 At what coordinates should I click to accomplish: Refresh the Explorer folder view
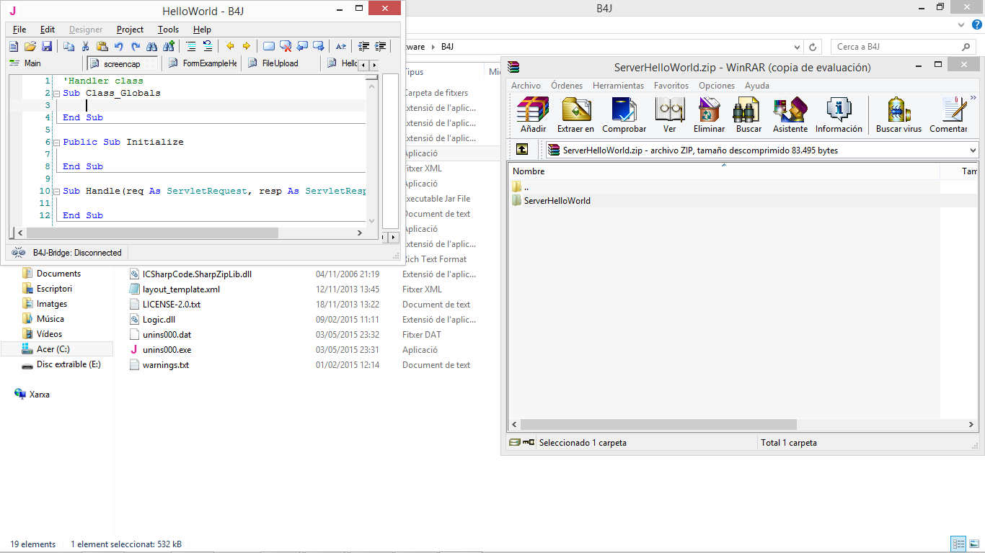coord(813,47)
